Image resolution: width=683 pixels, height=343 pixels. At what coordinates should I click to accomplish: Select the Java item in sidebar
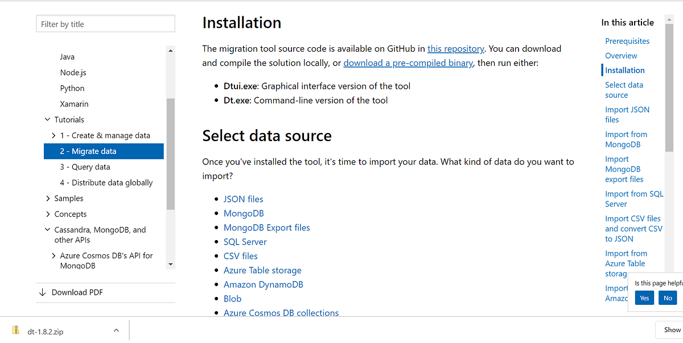[67, 57]
